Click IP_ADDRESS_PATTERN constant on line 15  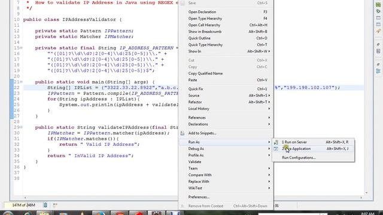click(x=146, y=48)
